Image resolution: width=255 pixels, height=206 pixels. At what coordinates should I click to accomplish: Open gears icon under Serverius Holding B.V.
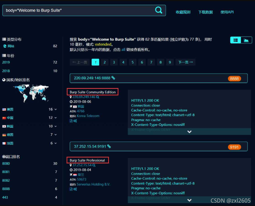coord(75,189)
